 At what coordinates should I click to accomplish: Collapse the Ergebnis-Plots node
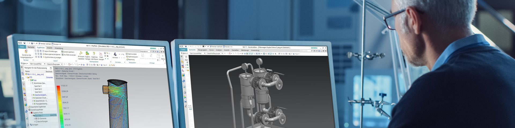pos(30,113)
